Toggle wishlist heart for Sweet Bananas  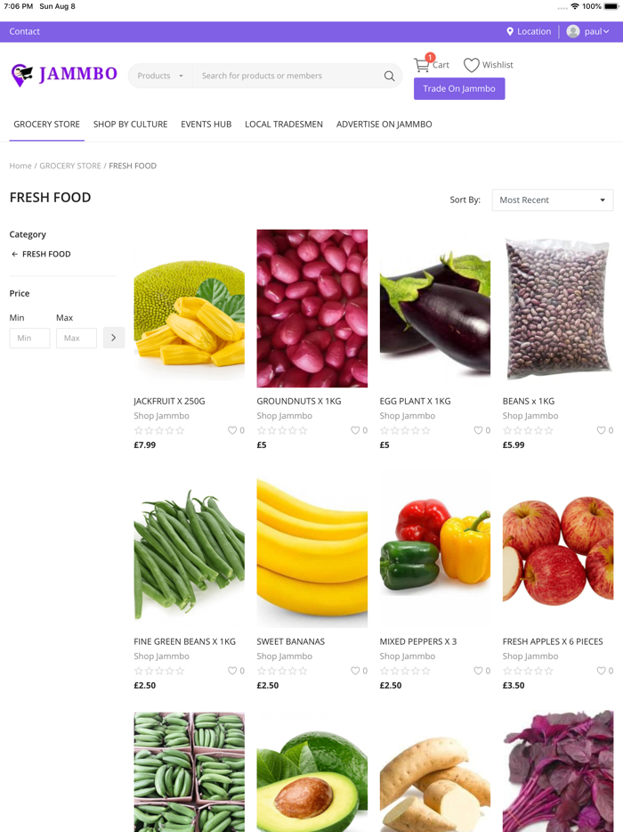[355, 671]
